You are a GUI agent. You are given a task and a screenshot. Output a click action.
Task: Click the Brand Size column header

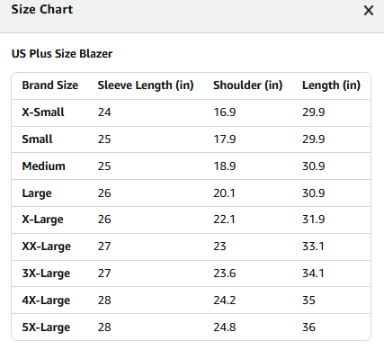[50, 85]
